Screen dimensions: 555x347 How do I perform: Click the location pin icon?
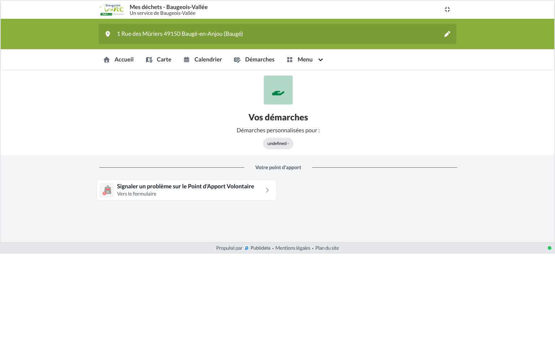[108, 34]
